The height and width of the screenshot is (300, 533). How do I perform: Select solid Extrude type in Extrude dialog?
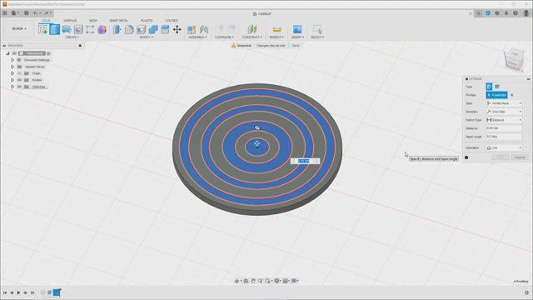pos(489,87)
